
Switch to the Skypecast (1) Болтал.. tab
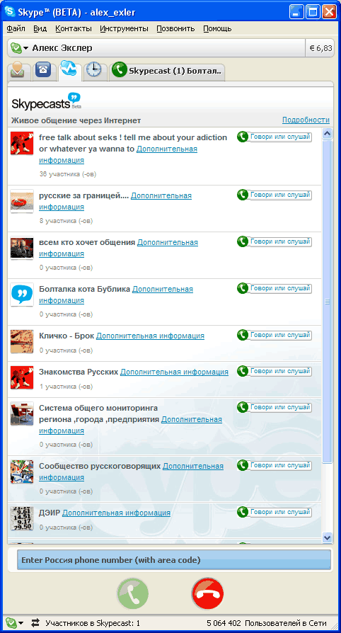click(x=167, y=71)
